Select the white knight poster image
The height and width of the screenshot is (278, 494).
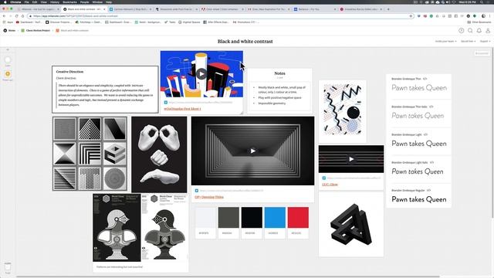(164, 228)
